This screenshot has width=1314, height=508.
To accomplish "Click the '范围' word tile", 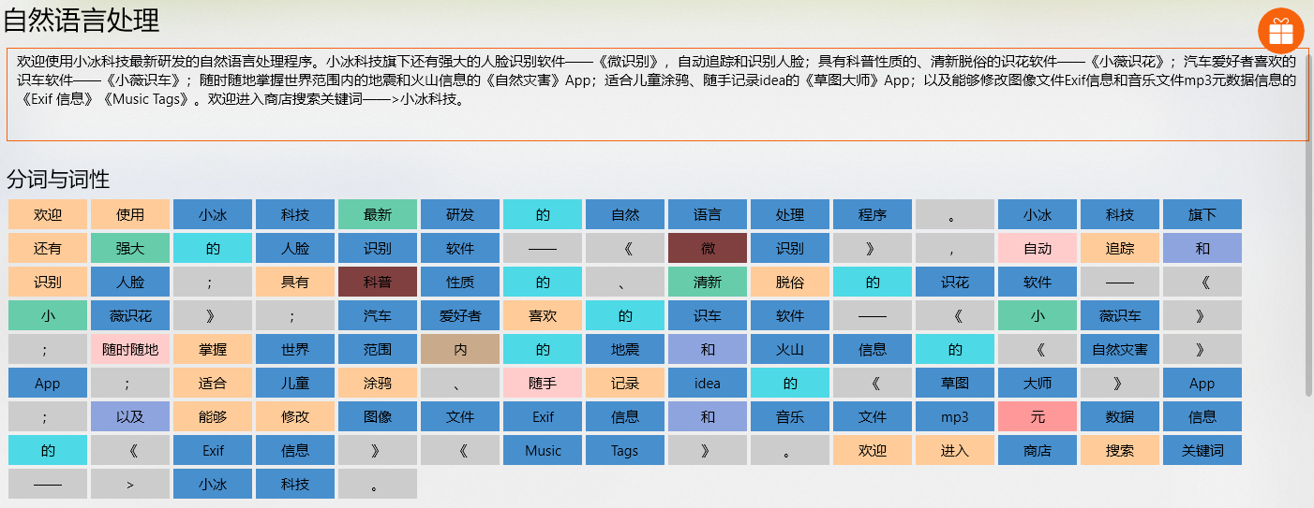I will point(378,349).
